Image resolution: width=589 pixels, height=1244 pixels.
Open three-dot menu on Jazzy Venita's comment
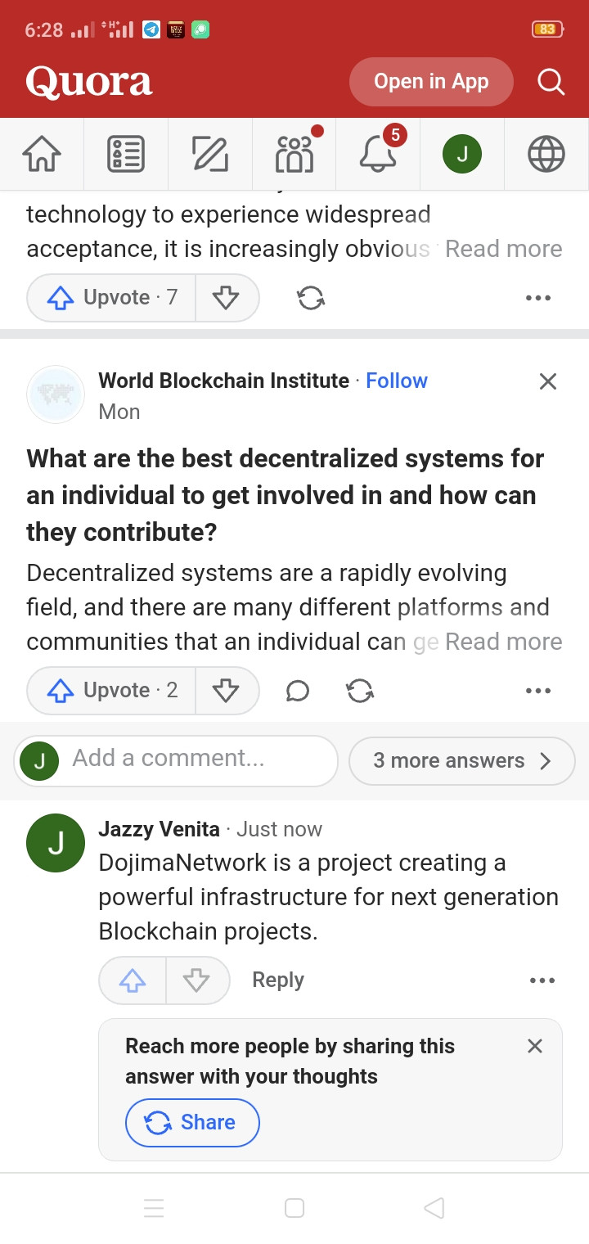point(542,980)
